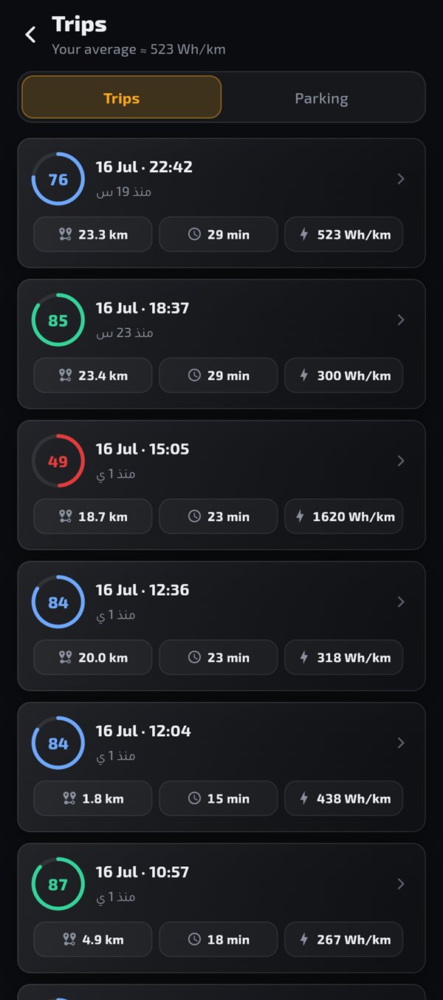Open trip details chevron for 12:36
Screen dimensions: 443x1000
coord(401,602)
